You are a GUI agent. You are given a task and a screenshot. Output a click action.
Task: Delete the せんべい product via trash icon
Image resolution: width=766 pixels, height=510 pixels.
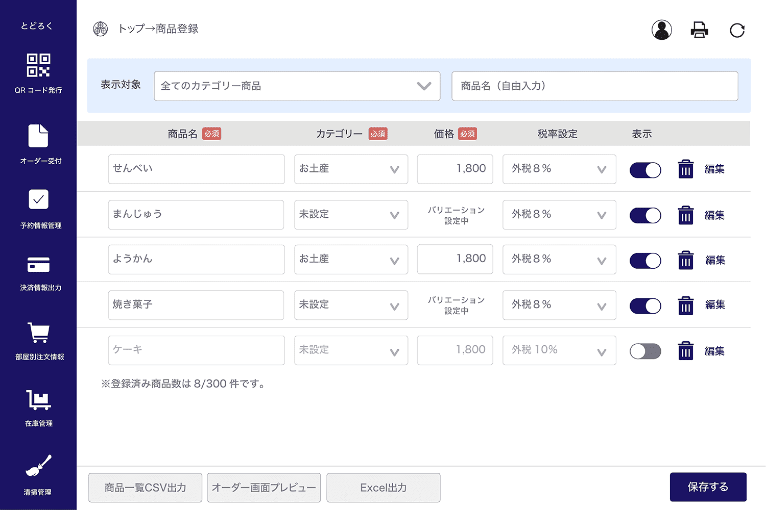(685, 169)
